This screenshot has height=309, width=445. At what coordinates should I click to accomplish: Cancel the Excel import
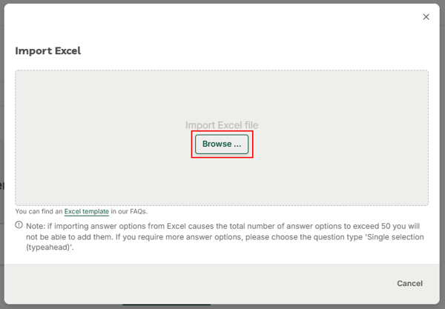(x=409, y=283)
